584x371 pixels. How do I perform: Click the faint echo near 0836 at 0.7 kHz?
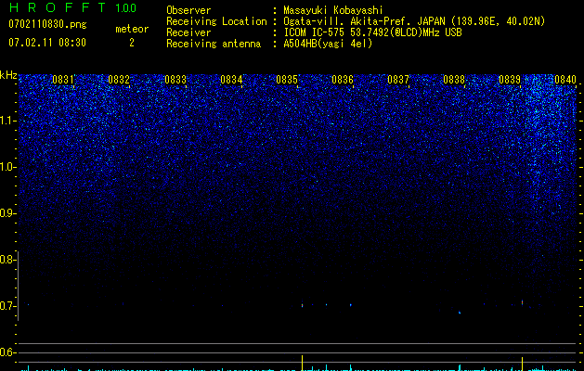coord(350,305)
